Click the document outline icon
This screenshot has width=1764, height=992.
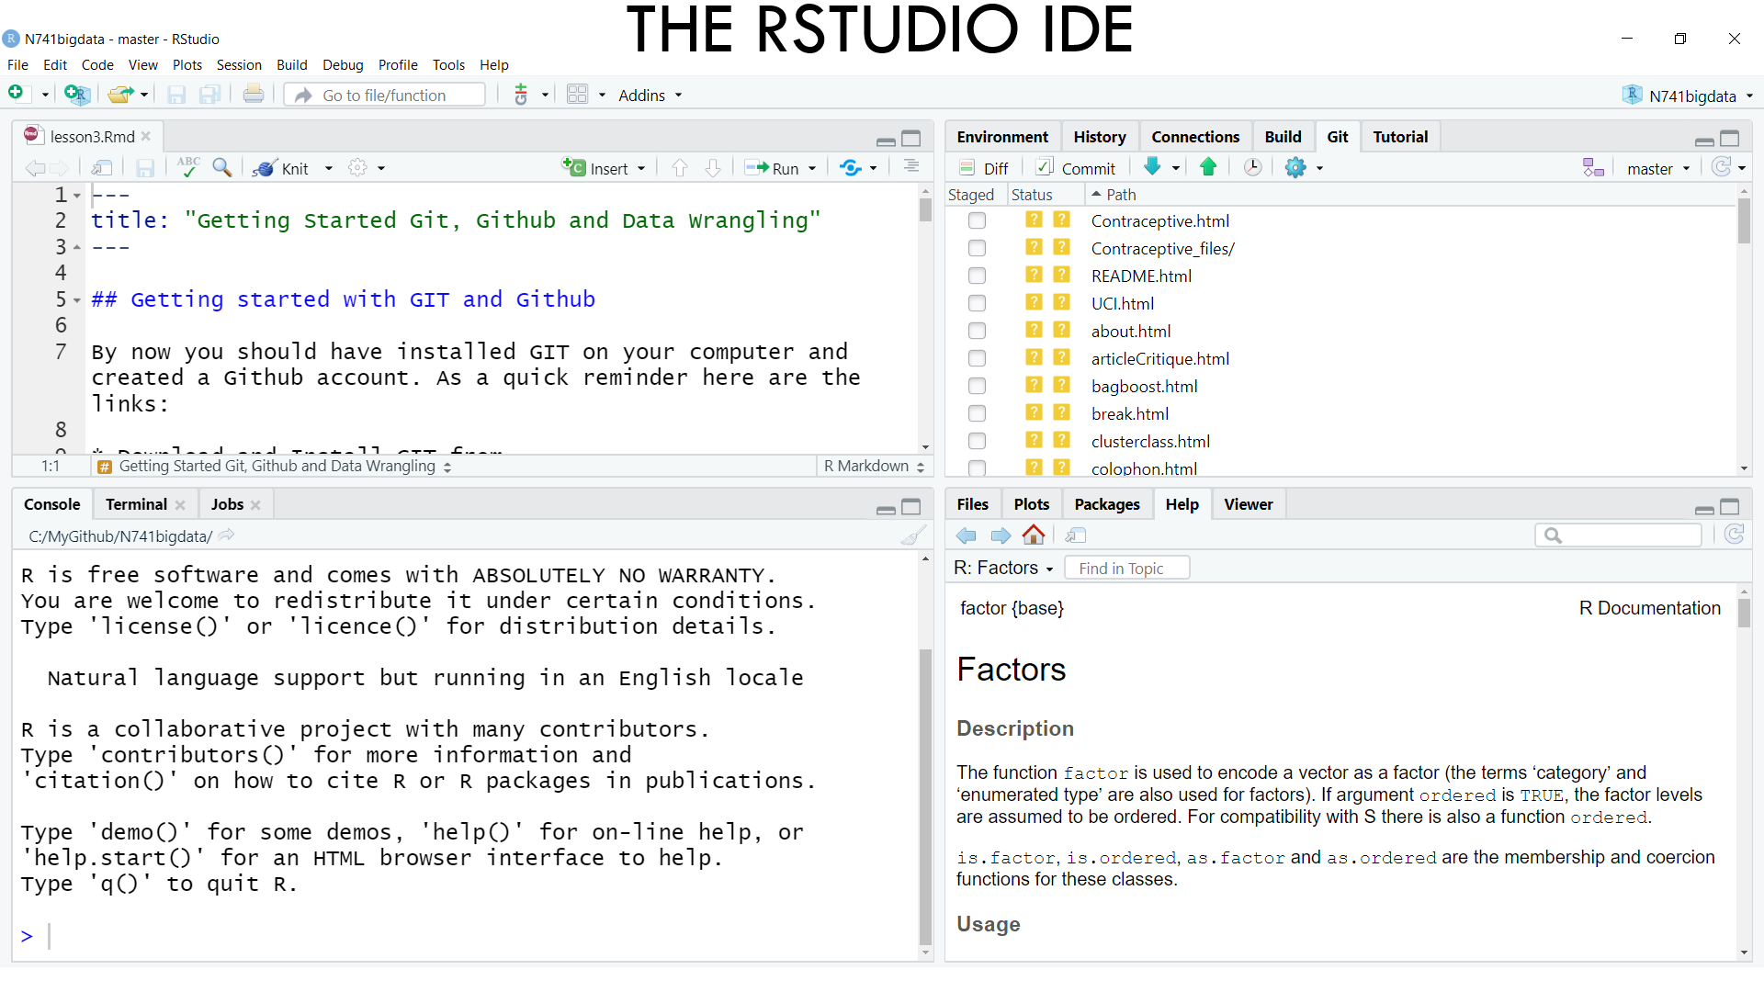point(910,167)
